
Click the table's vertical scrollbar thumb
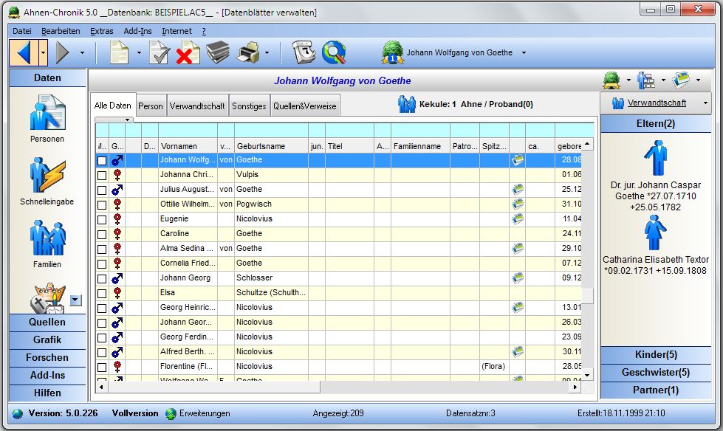click(x=587, y=295)
